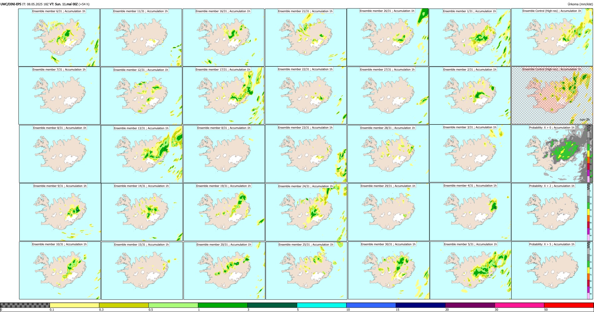View the Ensemble member 25/31 map
The image size is (594, 312).
click(306, 271)
